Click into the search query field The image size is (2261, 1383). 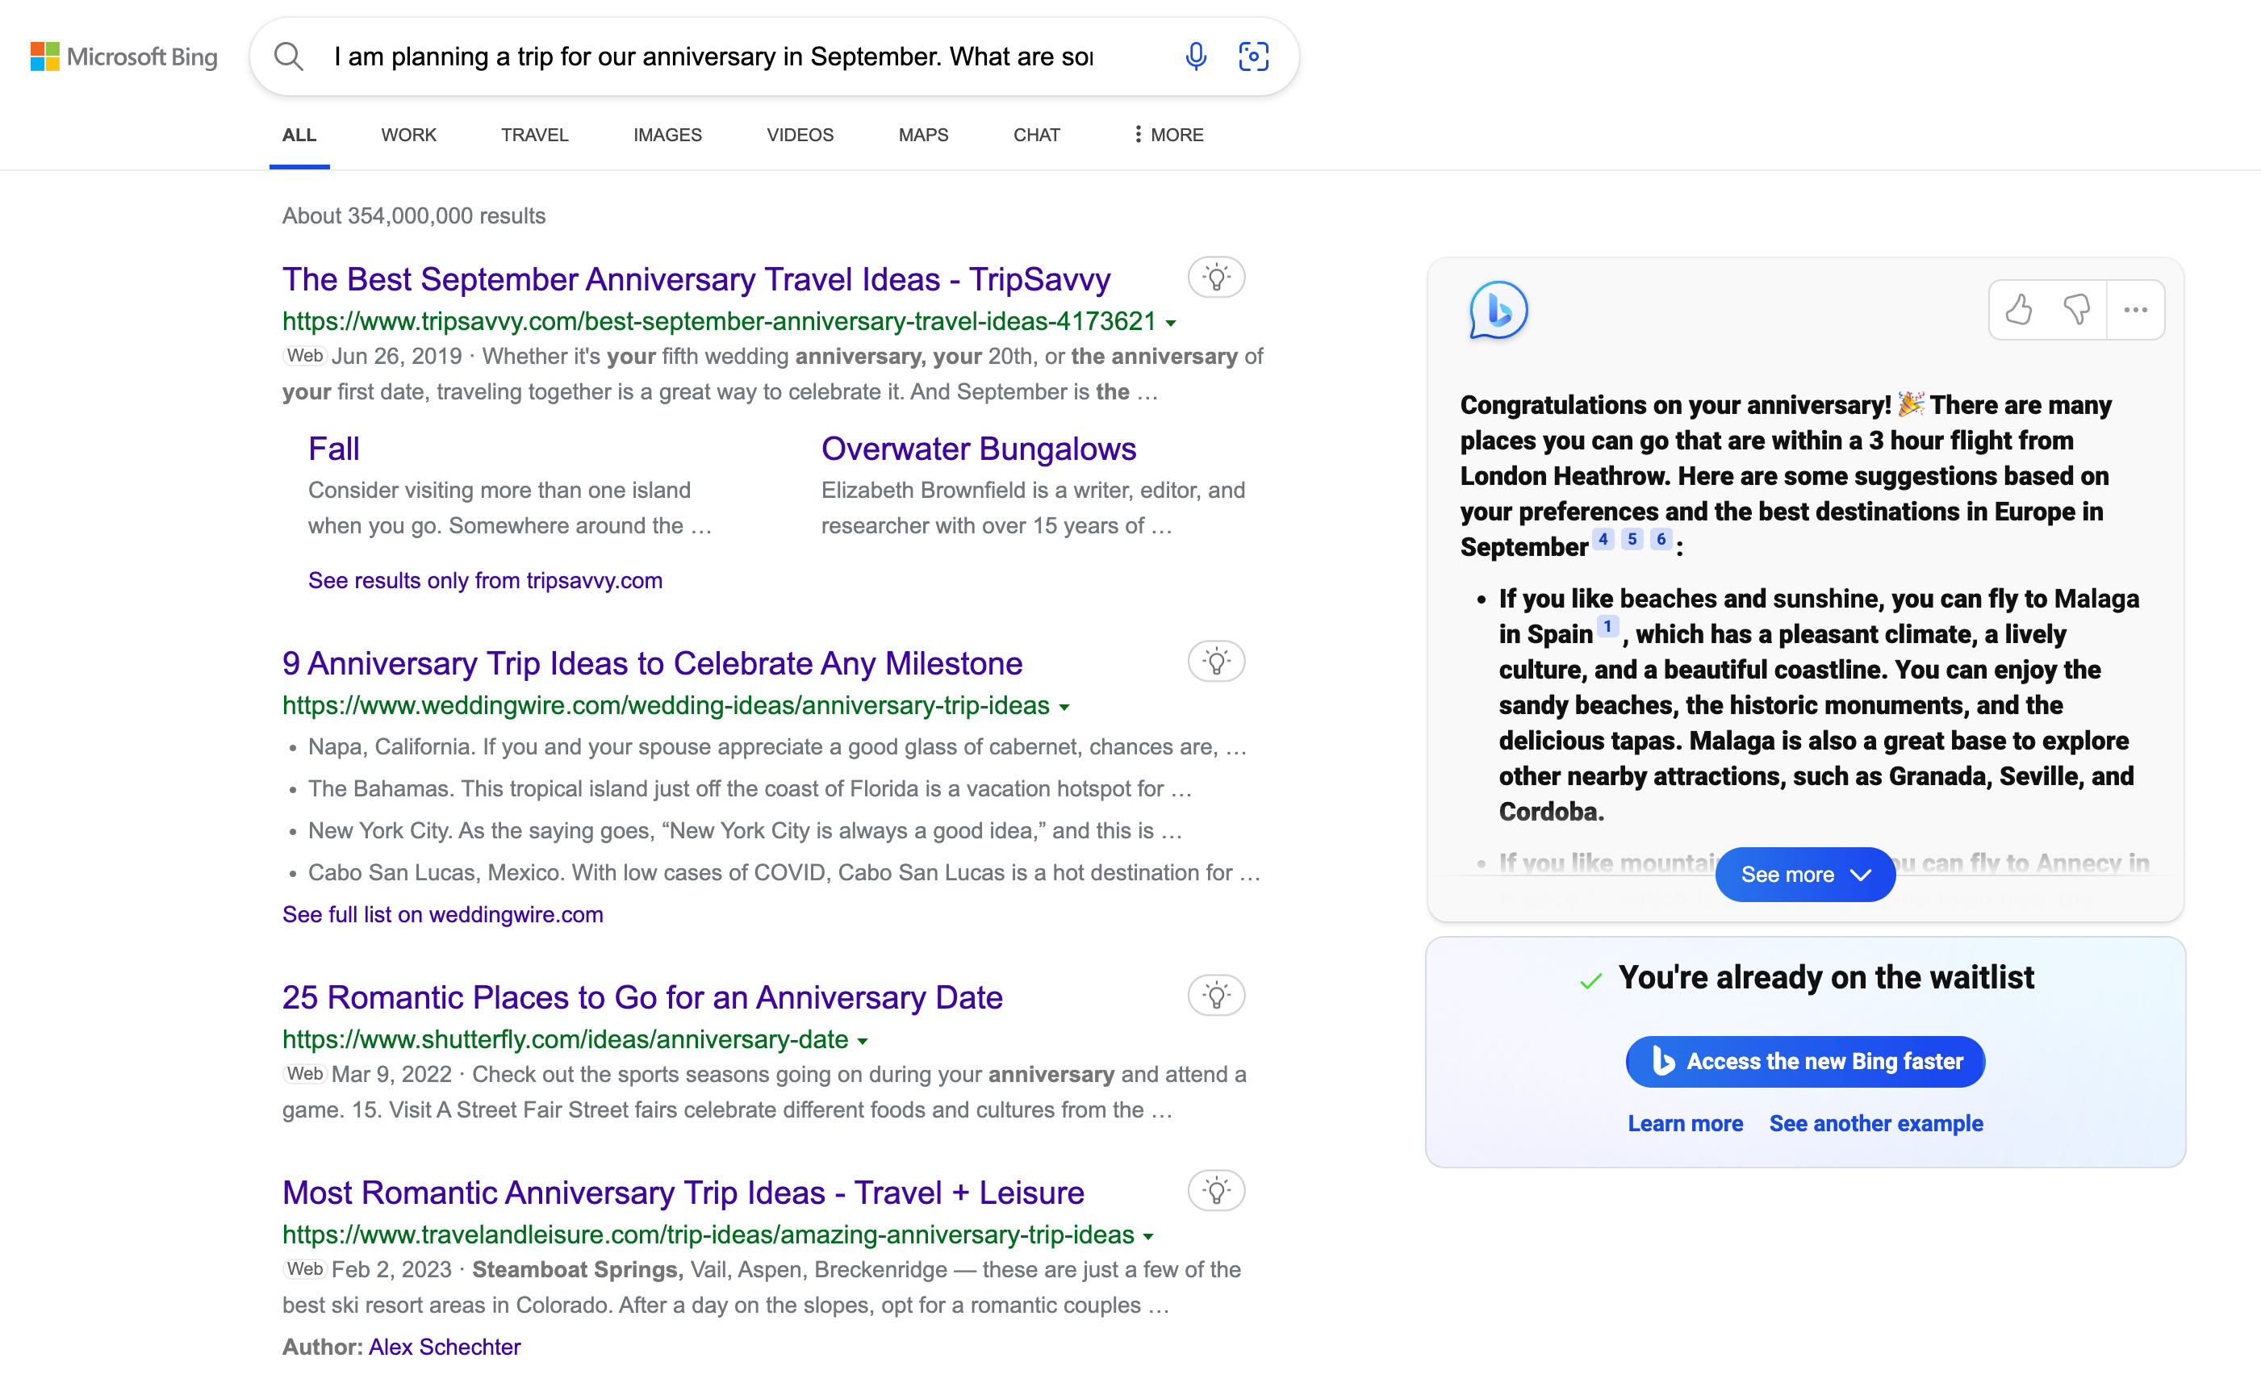click(713, 57)
